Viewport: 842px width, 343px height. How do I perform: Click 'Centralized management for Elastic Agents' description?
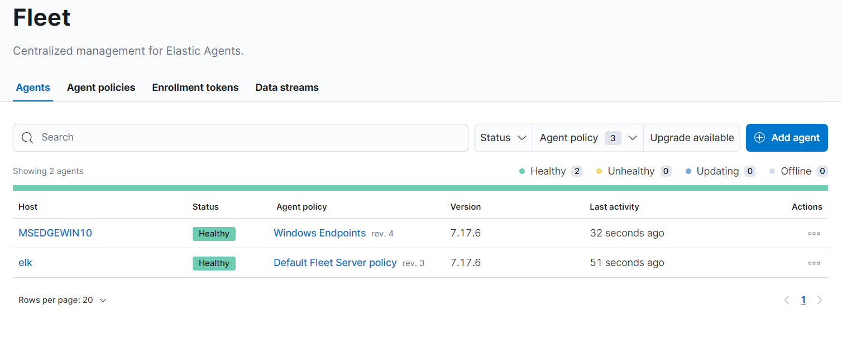coord(128,51)
